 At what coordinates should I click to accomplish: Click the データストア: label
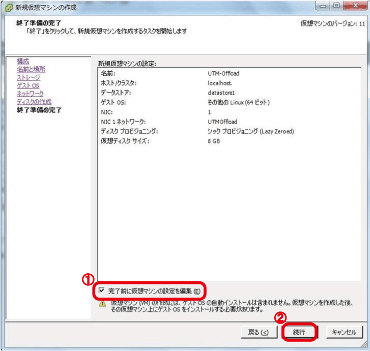pyautogui.click(x=116, y=93)
